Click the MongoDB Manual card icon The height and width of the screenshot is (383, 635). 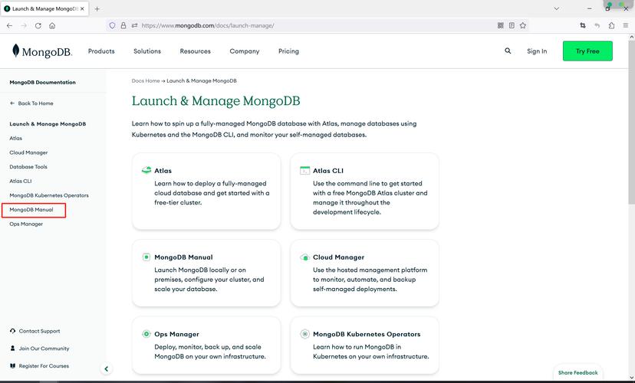[x=146, y=257]
